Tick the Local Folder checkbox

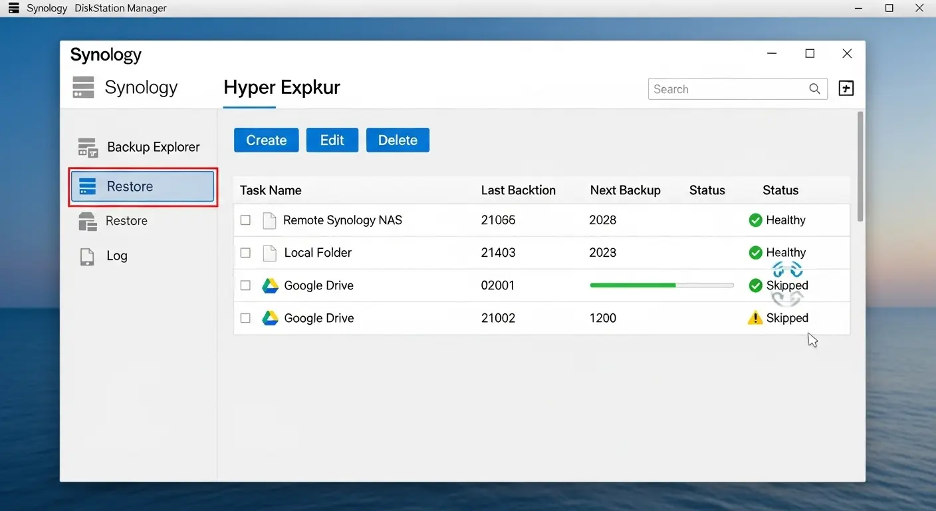pos(245,253)
